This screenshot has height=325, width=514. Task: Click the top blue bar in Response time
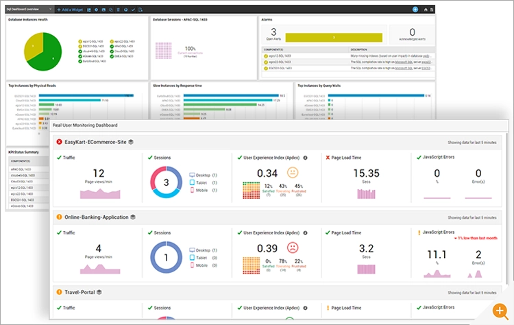point(231,95)
